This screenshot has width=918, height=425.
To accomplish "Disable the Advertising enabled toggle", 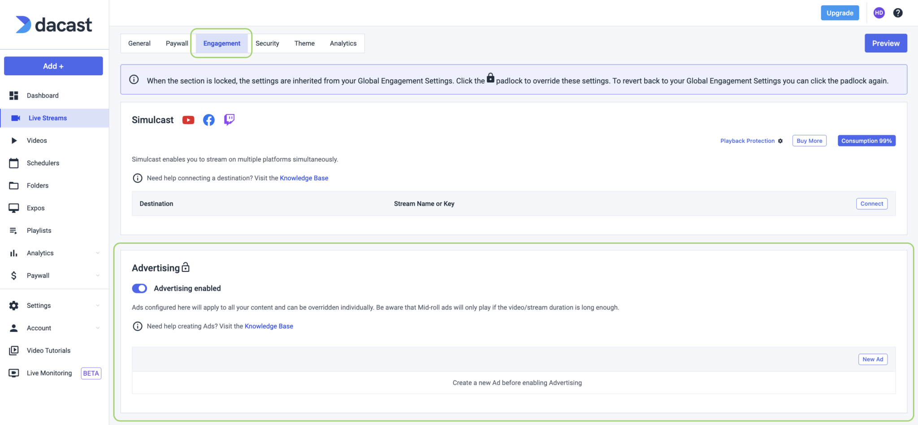I will coord(139,288).
